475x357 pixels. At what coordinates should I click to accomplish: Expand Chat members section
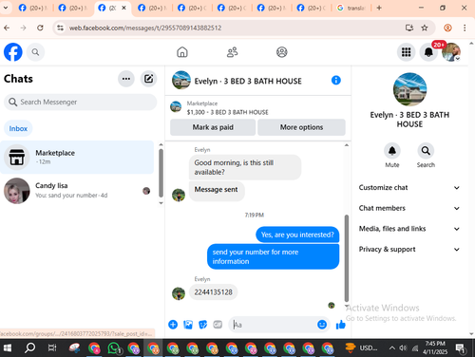tap(409, 208)
